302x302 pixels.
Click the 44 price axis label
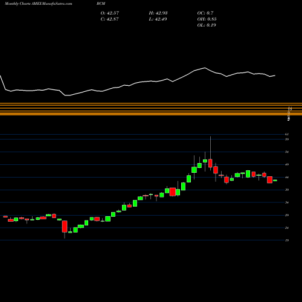(287, 178)
